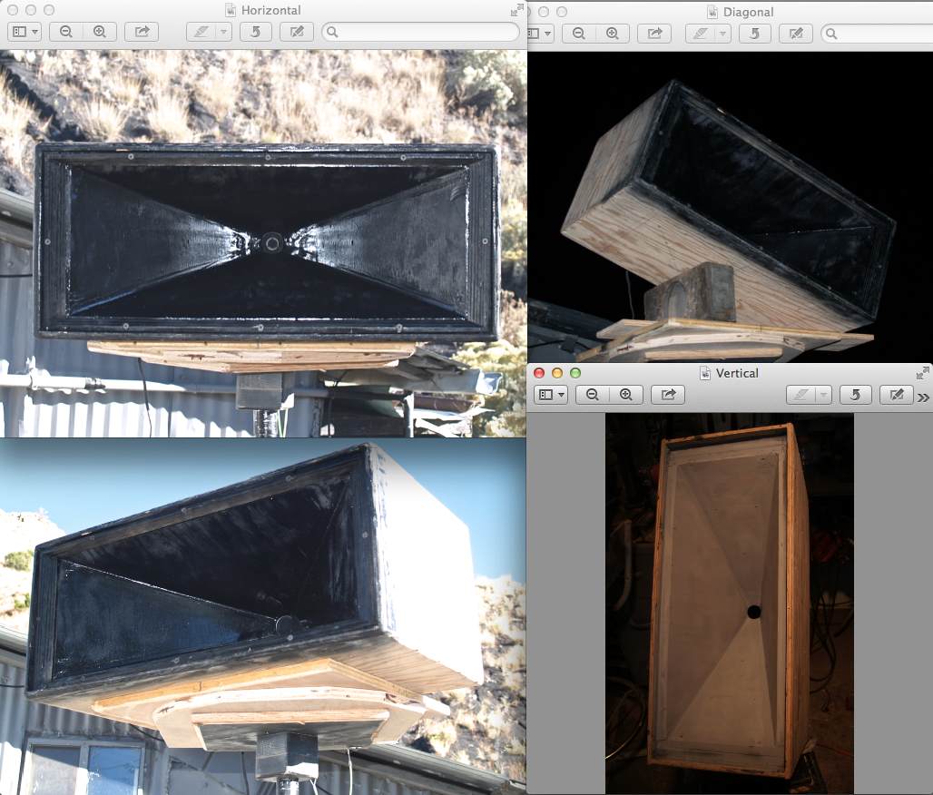The height and width of the screenshot is (795, 933).
Task: Rotate the image in the Vertical window
Action: pos(856,395)
